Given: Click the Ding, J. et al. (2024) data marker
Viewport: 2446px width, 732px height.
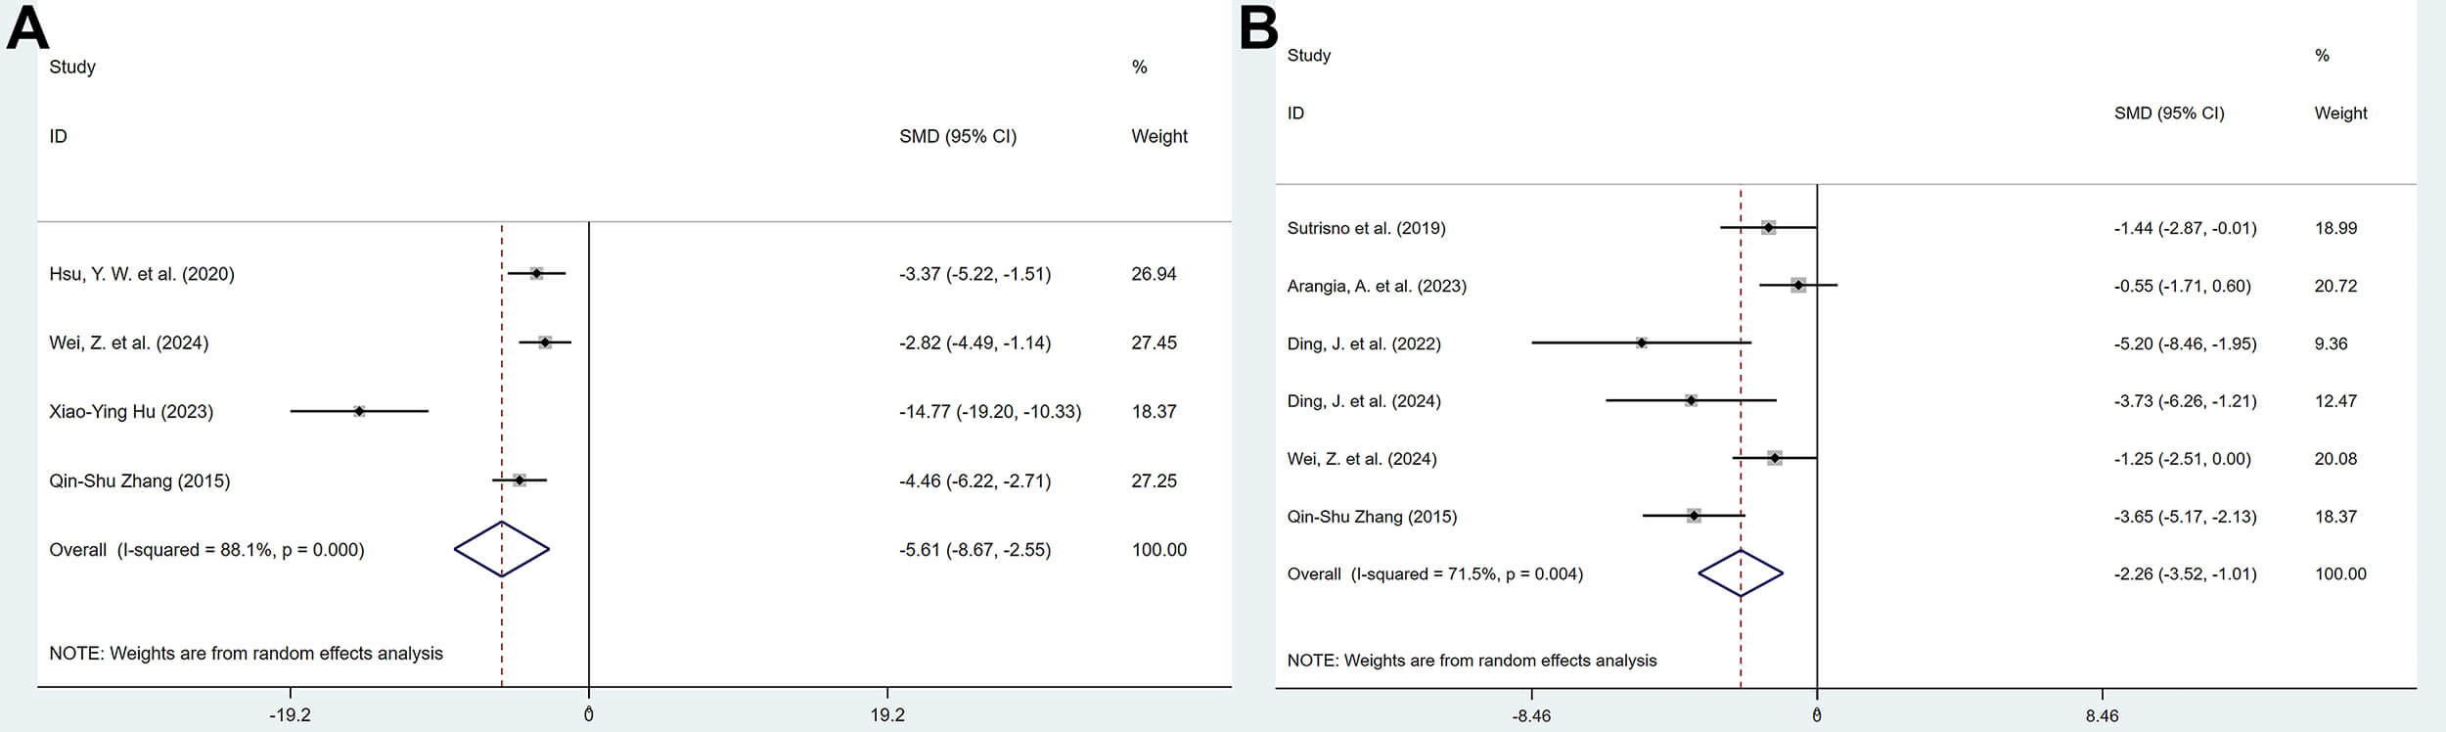Looking at the screenshot, I should [x=1691, y=400].
